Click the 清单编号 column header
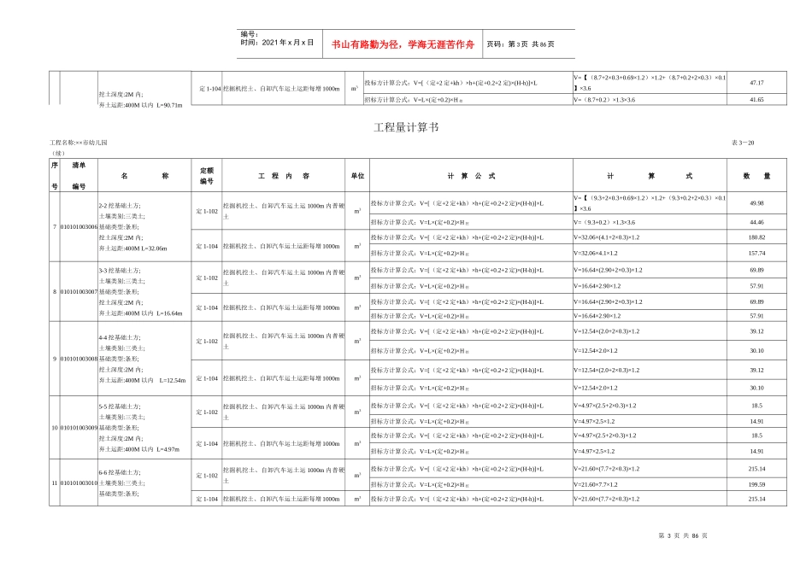The width and height of the screenshot is (812, 573). [x=79, y=176]
